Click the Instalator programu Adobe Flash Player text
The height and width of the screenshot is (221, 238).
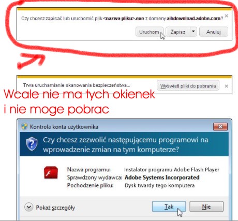(x=172, y=170)
